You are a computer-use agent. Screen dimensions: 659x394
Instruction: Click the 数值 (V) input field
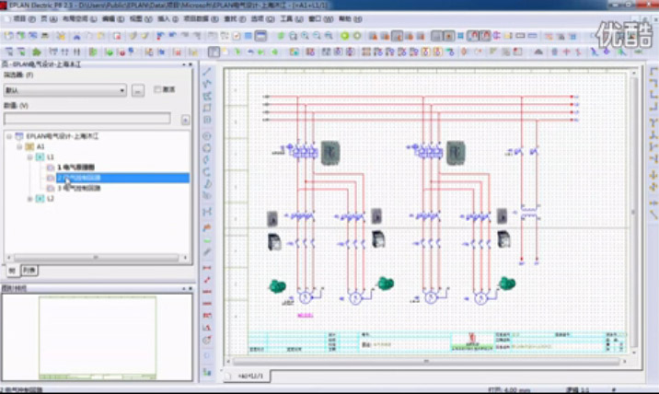coord(87,119)
